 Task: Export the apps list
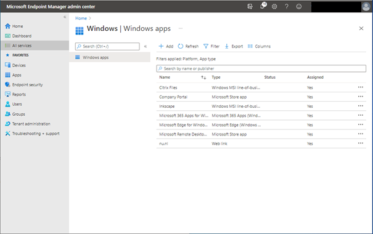(234, 46)
